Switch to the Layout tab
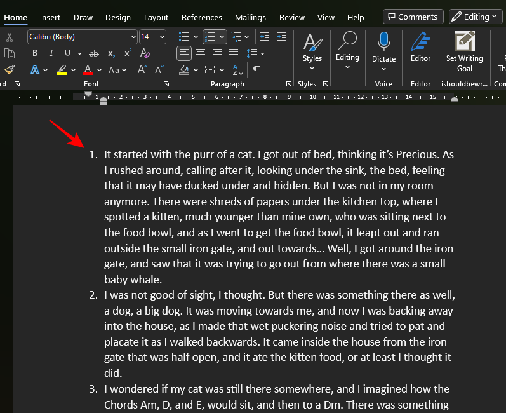 click(x=156, y=17)
